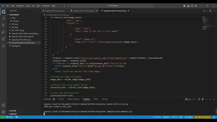Toggle the primary side bar layout button
The width and height of the screenshot is (217, 122).
[x=184, y=6]
